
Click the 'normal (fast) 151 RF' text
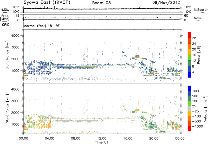(42, 26)
